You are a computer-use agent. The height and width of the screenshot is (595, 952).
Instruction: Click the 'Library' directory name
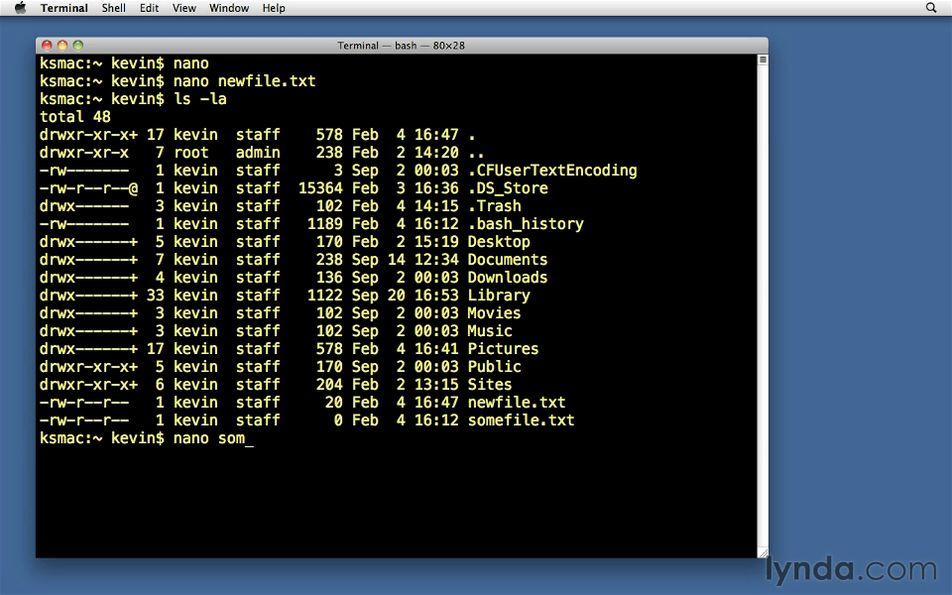(499, 296)
